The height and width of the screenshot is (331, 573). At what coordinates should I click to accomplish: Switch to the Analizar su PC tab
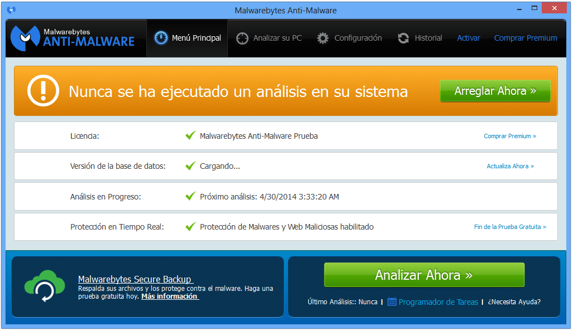tap(269, 38)
